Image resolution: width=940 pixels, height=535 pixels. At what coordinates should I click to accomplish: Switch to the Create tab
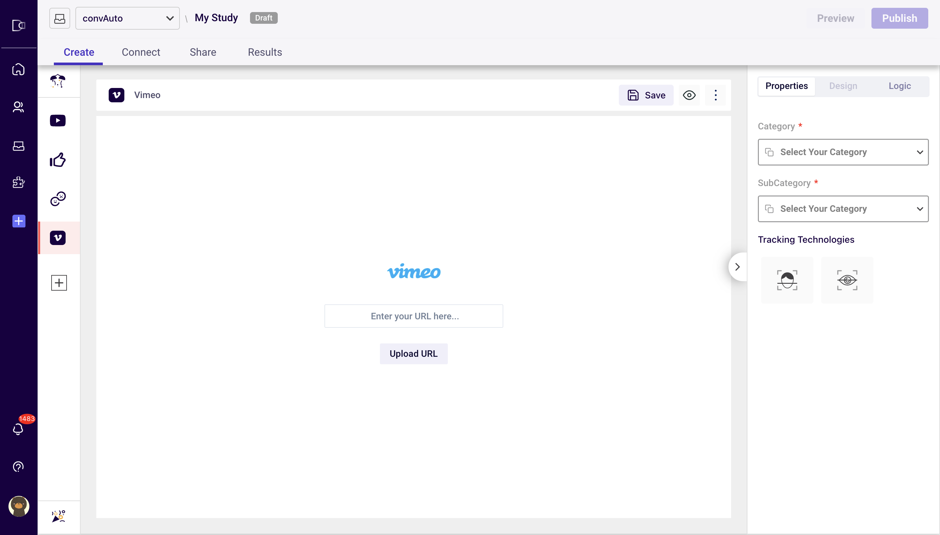tap(79, 52)
